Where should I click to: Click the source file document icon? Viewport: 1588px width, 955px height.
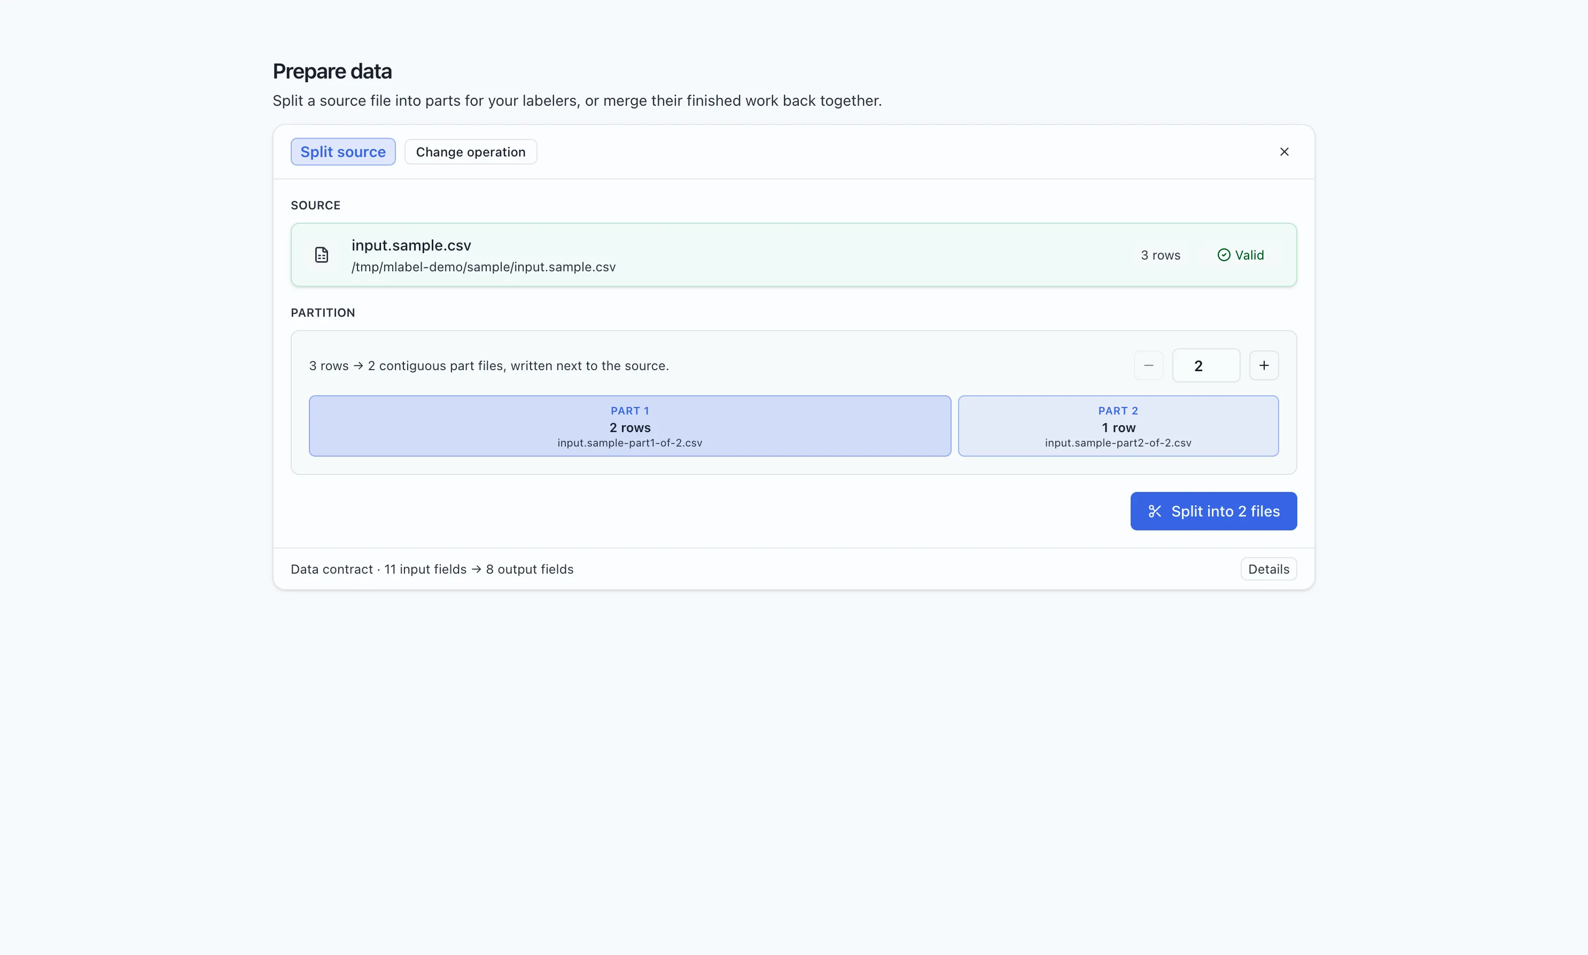pyautogui.click(x=321, y=255)
